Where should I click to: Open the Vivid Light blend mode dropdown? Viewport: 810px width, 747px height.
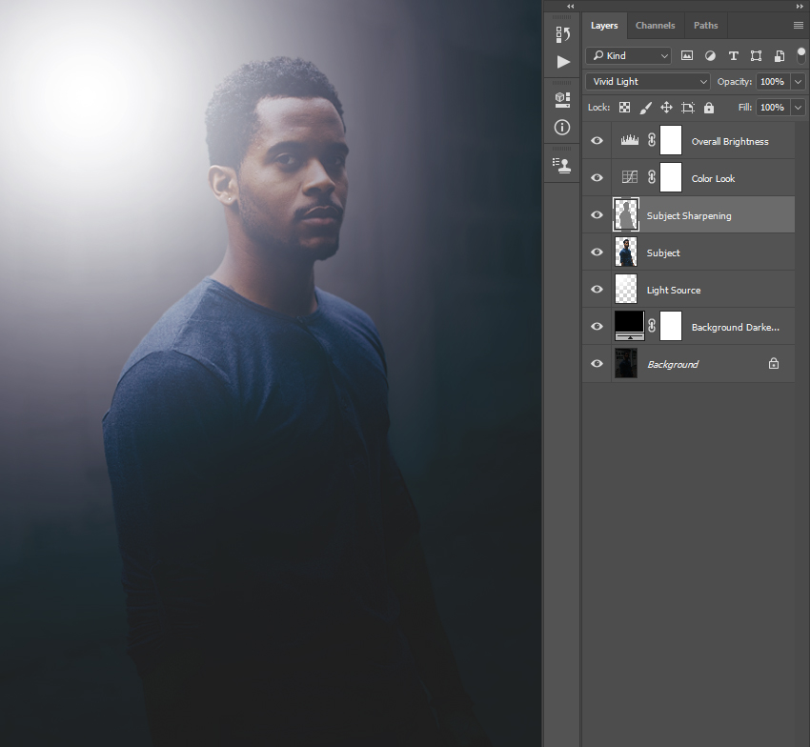[x=648, y=82]
